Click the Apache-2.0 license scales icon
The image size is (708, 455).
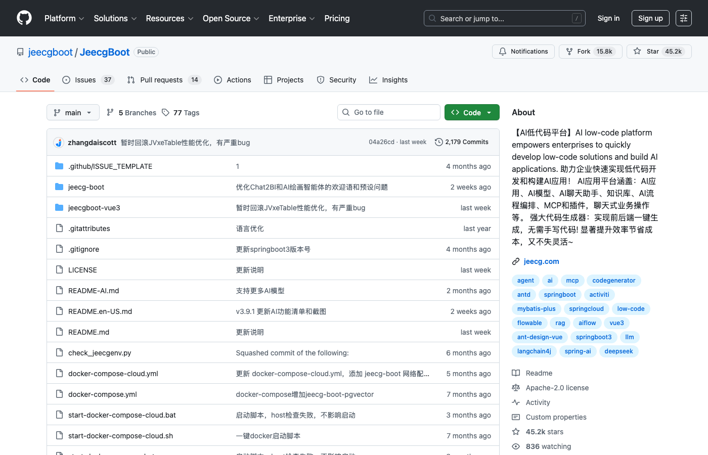click(x=516, y=388)
